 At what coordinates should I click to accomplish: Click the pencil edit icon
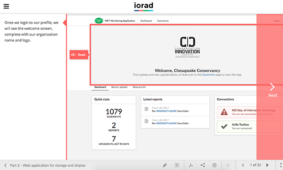(x=165, y=165)
